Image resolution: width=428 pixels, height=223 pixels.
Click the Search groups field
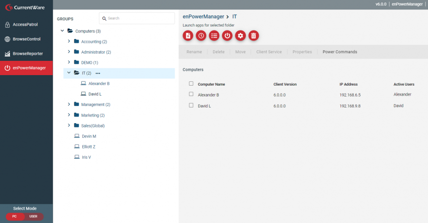[x=137, y=18]
